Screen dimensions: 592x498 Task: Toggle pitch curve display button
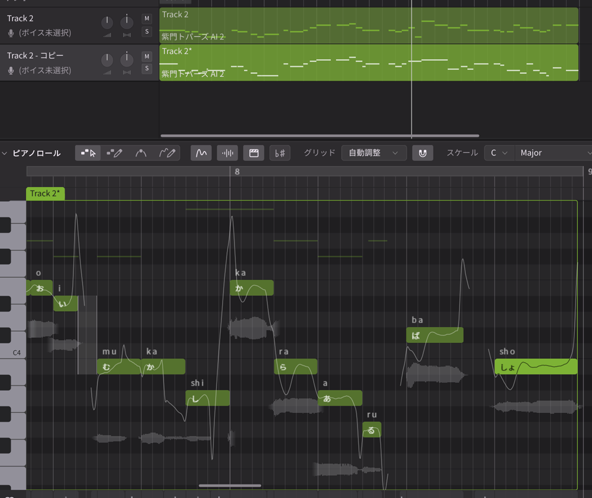pyautogui.click(x=201, y=153)
